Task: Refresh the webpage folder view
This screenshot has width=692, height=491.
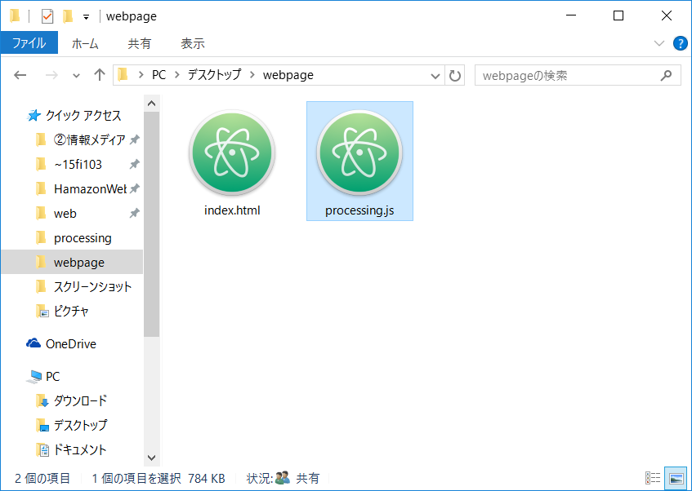Action: (454, 75)
